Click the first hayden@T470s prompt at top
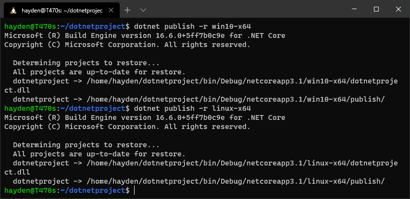This screenshot has height=199, width=410. coord(67,26)
